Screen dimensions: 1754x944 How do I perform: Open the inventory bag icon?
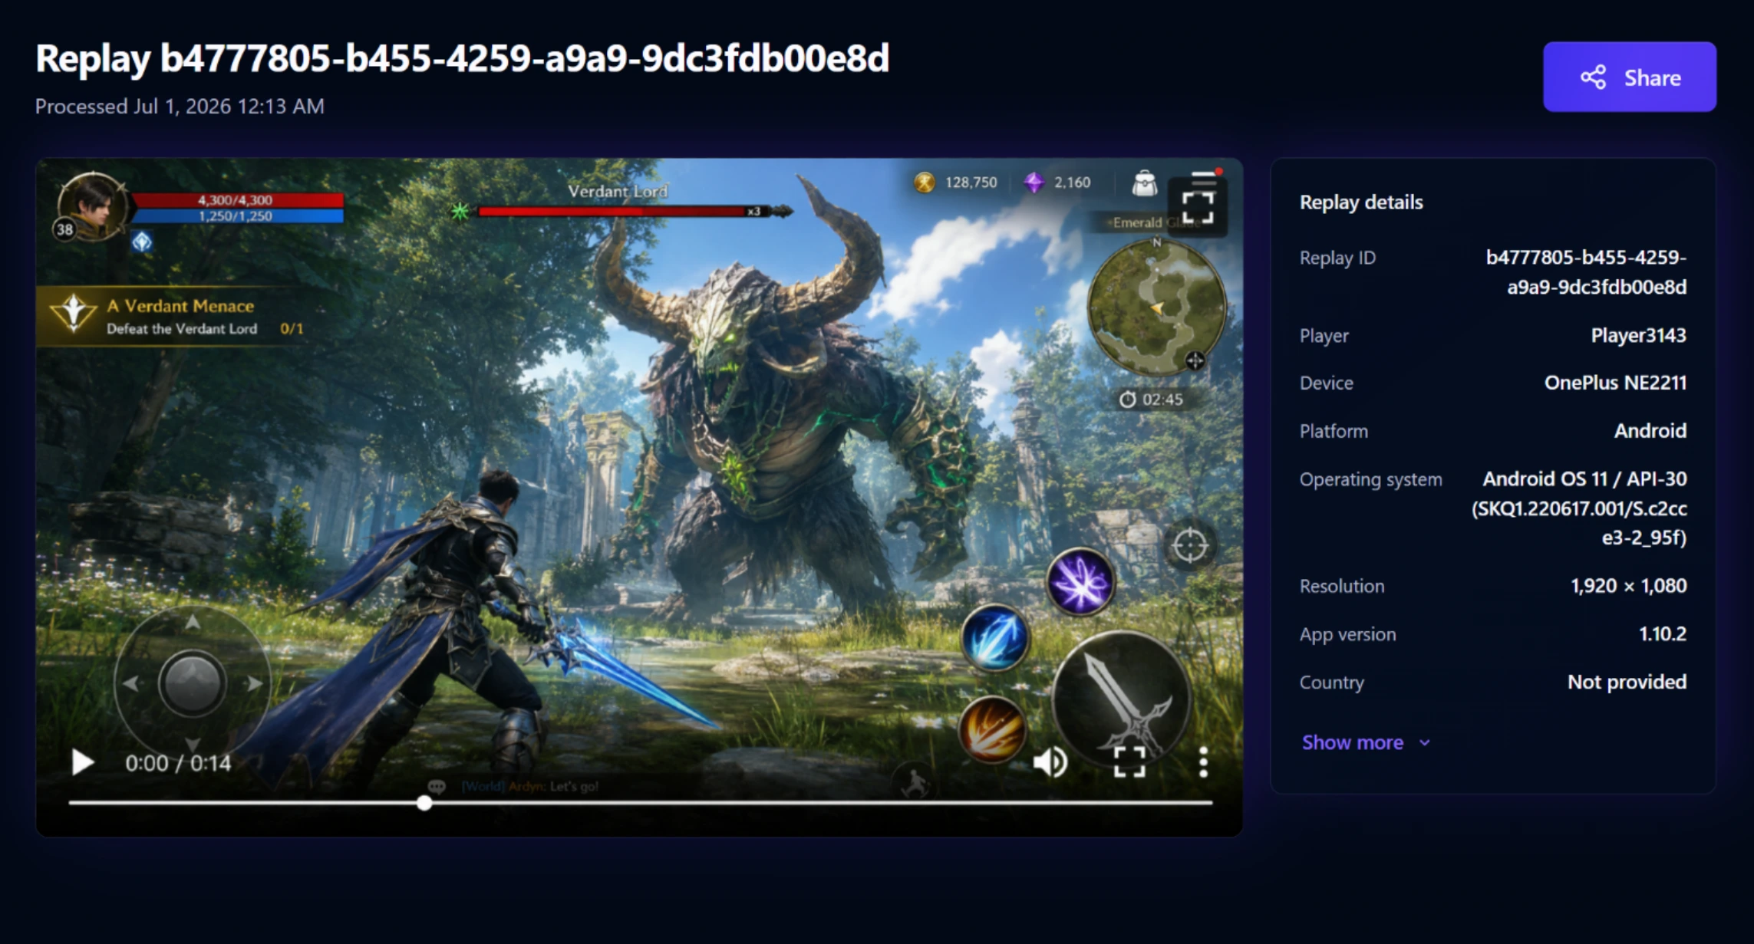pyautogui.click(x=1144, y=183)
